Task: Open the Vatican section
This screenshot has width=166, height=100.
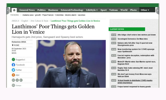Action: [x=113, y=10]
